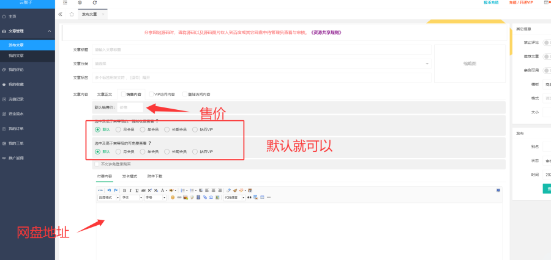Apply superscript in the editor
The width and height of the screenshot is (551, 260).
click(150, 190)
